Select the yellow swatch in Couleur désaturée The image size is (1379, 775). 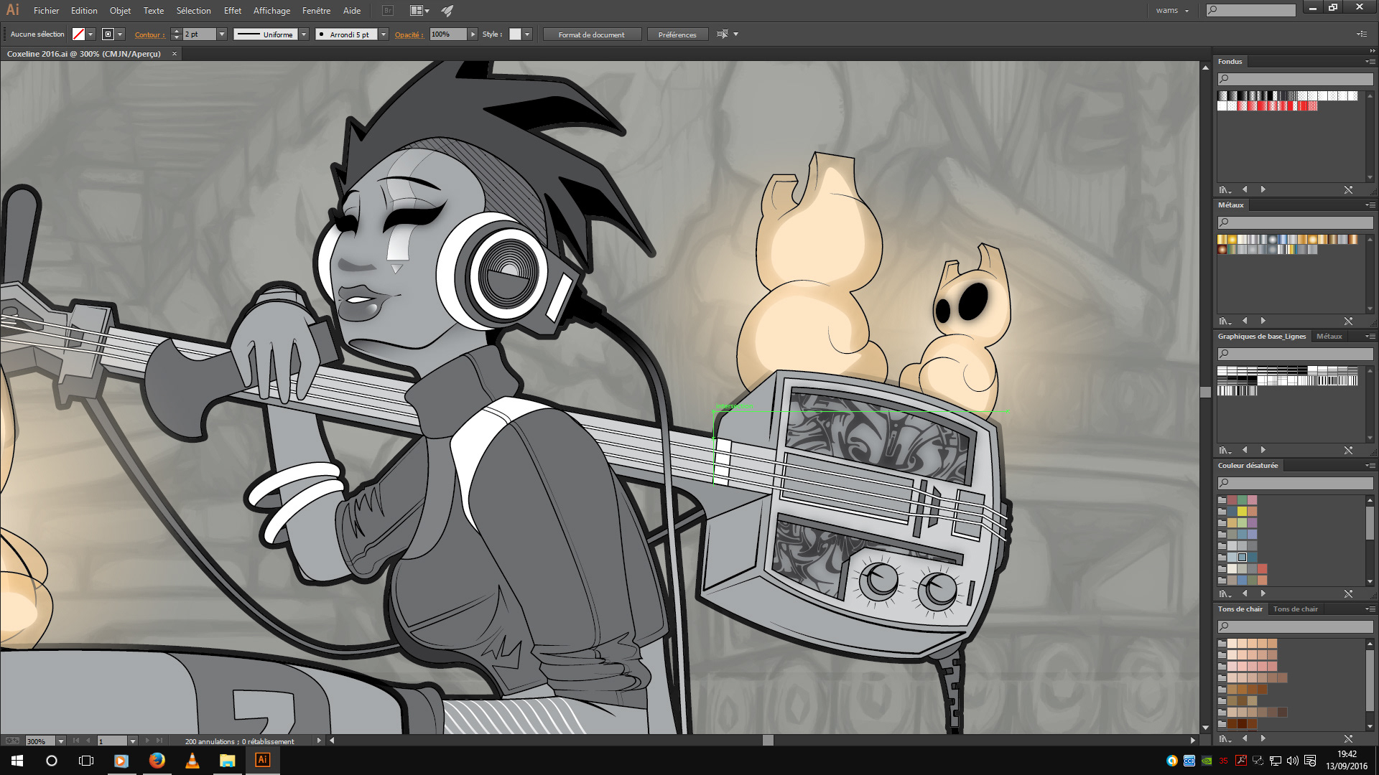1242,512
